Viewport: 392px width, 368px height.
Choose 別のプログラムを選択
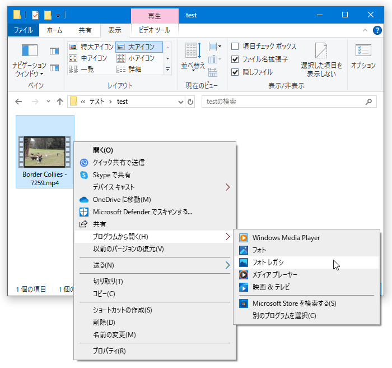point(306,316)
